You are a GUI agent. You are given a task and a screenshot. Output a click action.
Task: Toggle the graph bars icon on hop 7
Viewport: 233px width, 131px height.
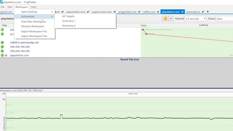6,55
